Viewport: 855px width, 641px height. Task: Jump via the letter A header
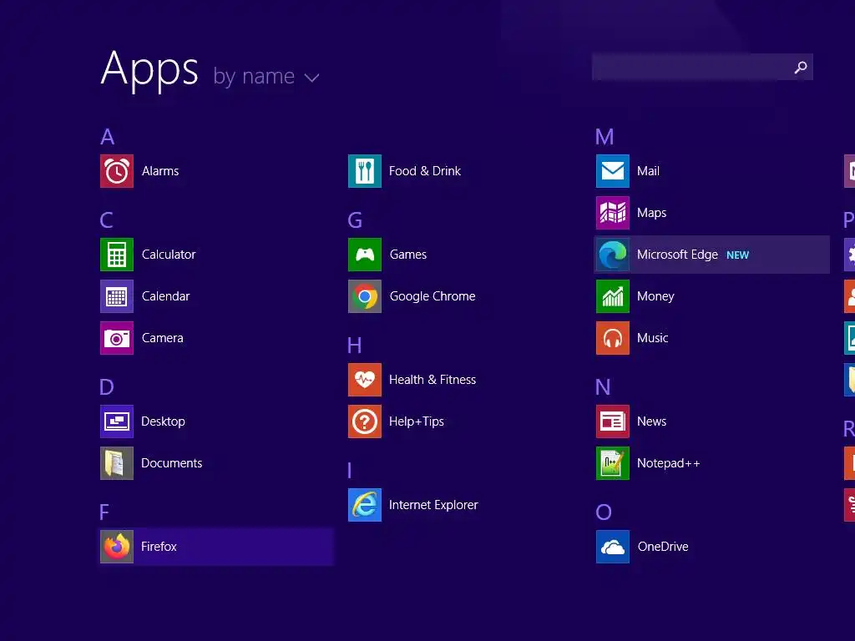pos(108,137)
